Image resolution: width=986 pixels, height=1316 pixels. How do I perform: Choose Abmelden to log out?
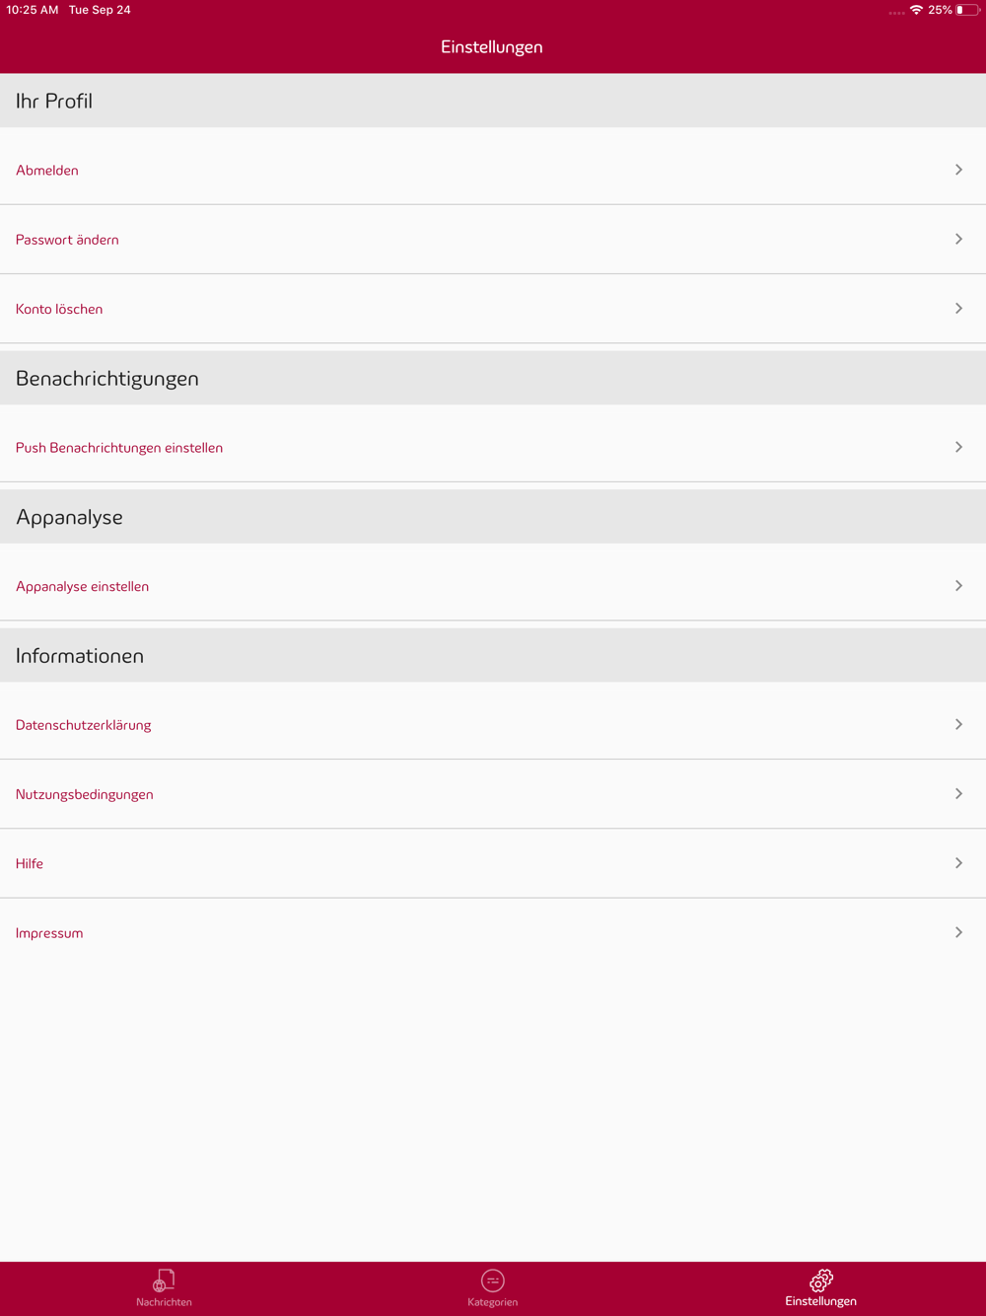(493, 170)
